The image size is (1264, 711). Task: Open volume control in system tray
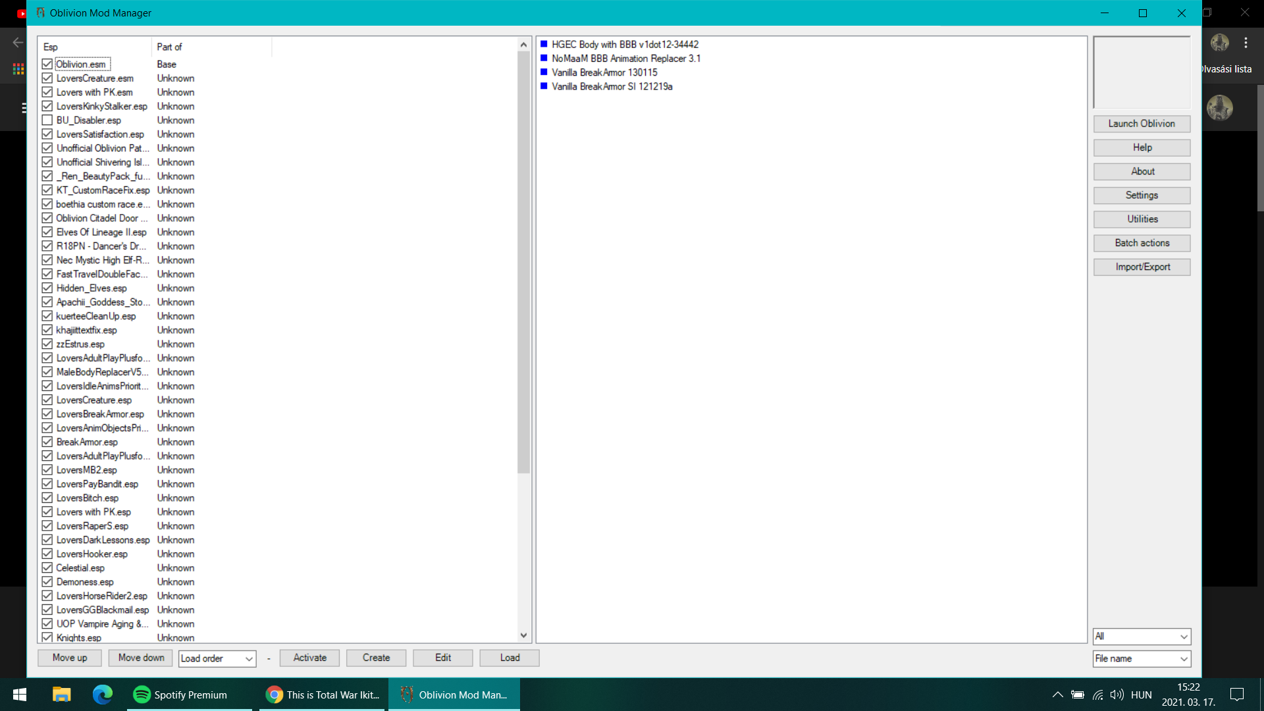click(1117, 695)
